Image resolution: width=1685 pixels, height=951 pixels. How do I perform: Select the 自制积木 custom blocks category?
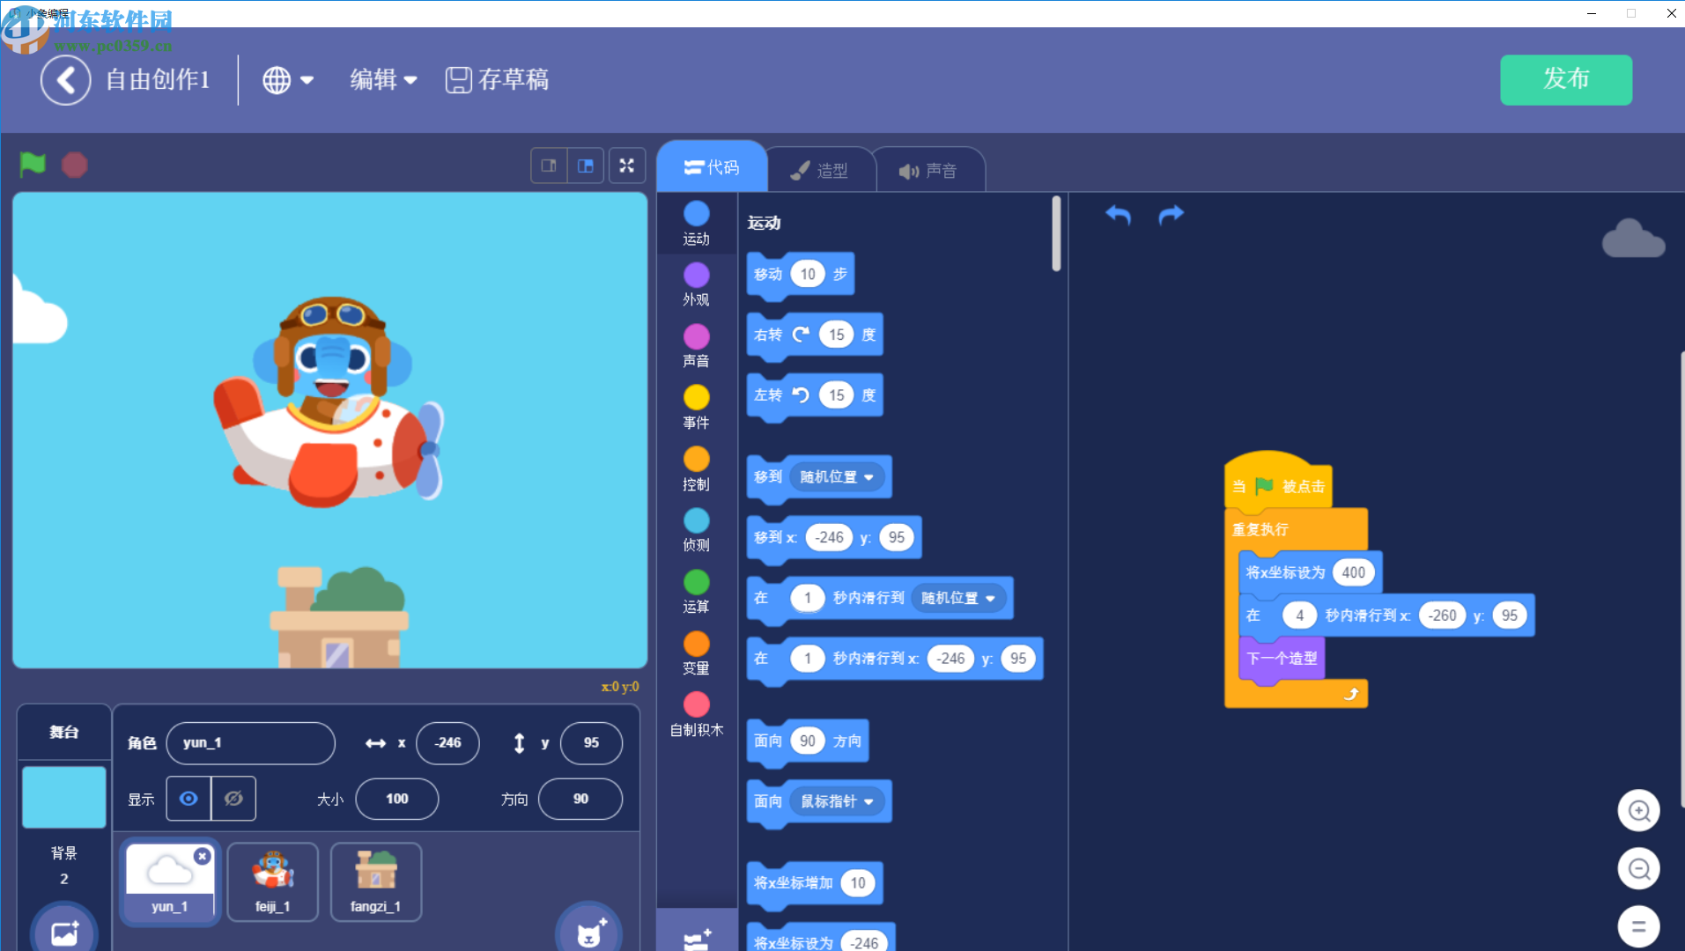[x=696, y=715]
